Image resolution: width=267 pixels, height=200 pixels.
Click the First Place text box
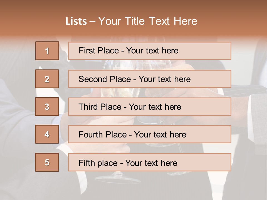click(150, 51)
